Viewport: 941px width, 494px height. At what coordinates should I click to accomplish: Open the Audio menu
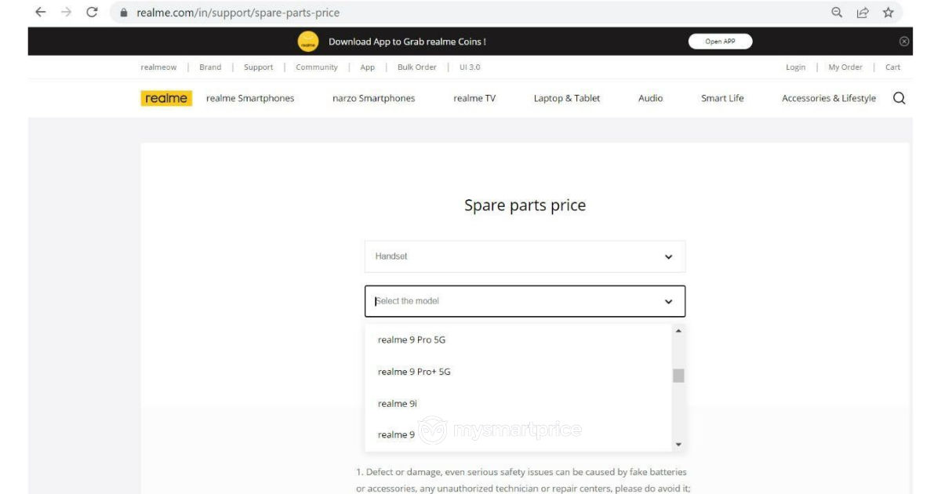(651, 98)
